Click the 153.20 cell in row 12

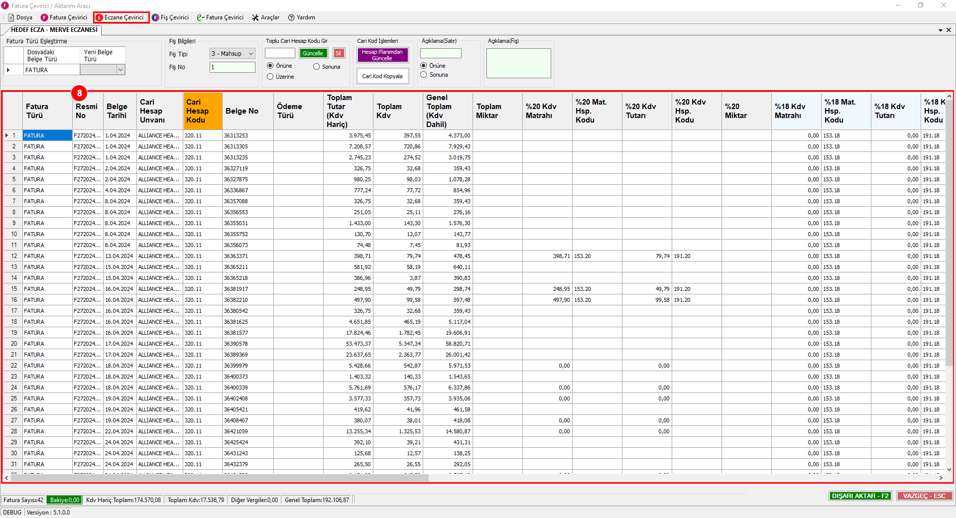click(597, 256)
